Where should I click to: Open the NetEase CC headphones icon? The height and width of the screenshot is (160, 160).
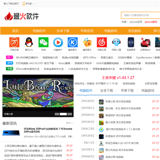click(116, 42)
